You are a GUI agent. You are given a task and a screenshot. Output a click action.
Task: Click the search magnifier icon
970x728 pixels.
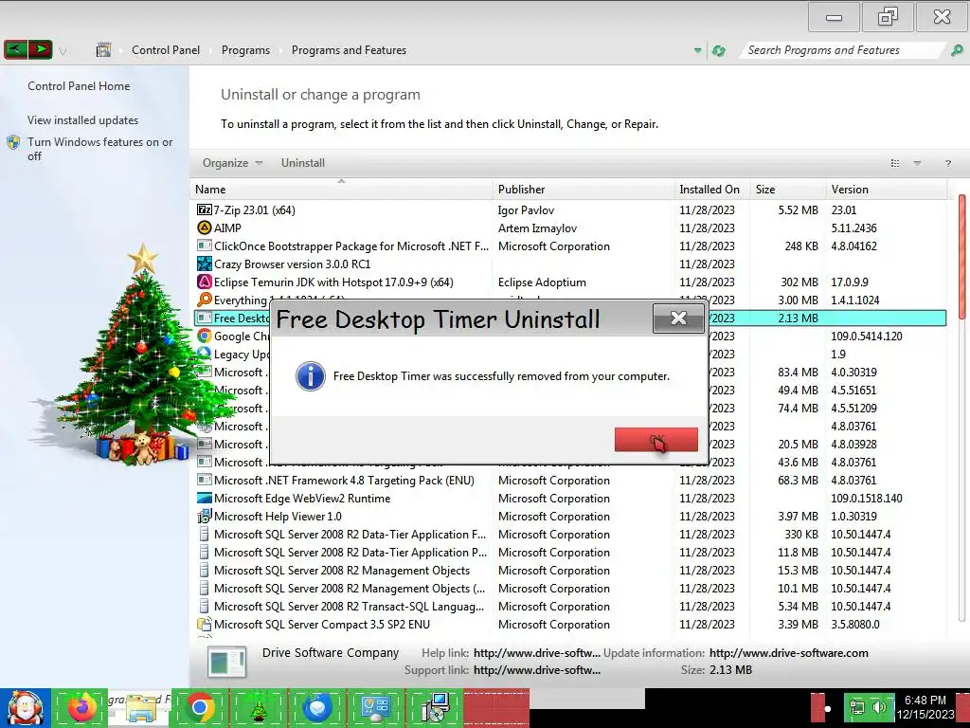click(957, 50)
